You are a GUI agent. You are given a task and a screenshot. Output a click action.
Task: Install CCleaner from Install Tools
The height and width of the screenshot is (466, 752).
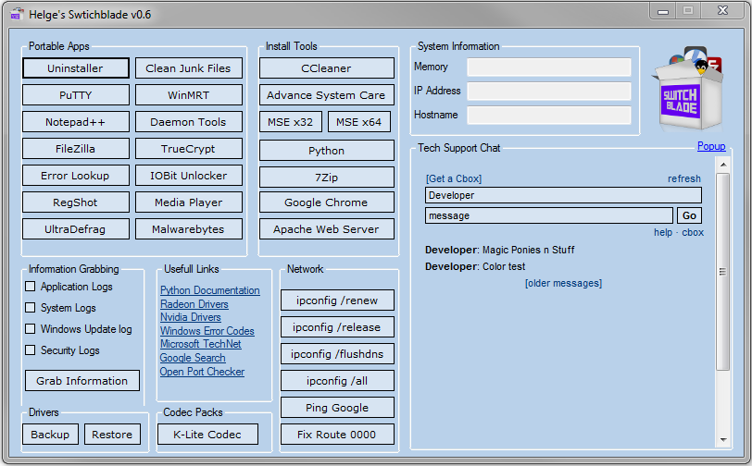pos(326,68)
